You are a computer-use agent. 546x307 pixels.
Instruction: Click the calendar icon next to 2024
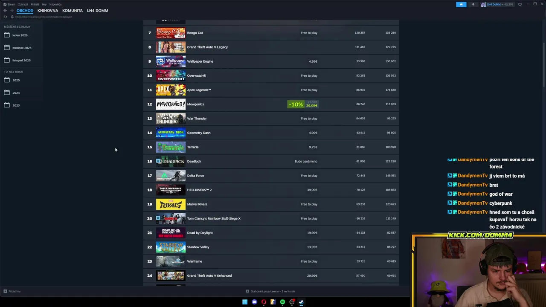(x=7, y=93)
